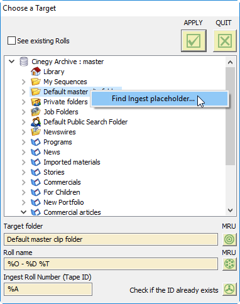Click the Commercial articles portfolio icon
This screenshot has height=304, width=240.
36,212
